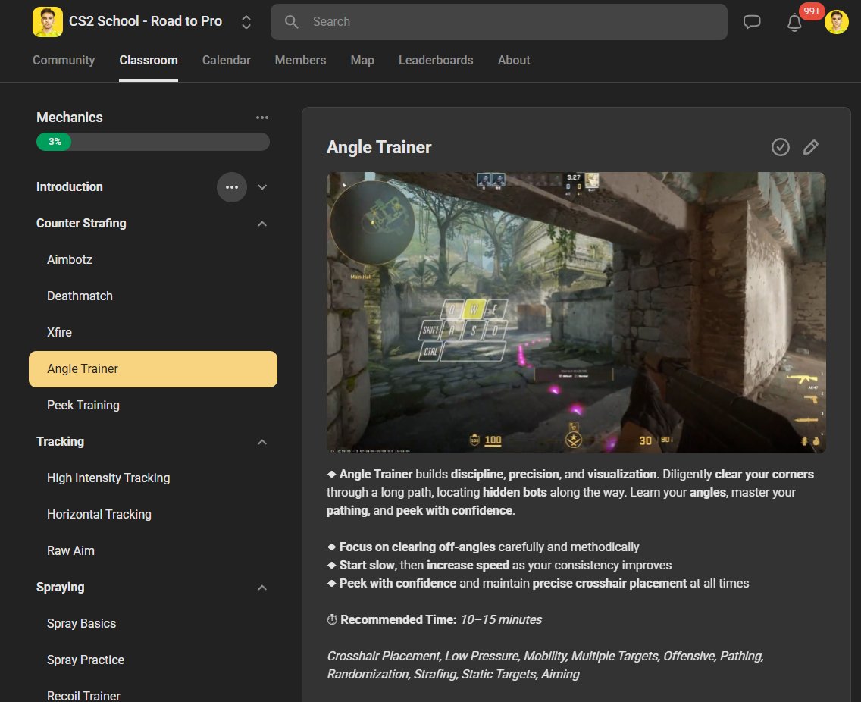
Task: Open Introduction section options menu
Action: tap(232, 187)
